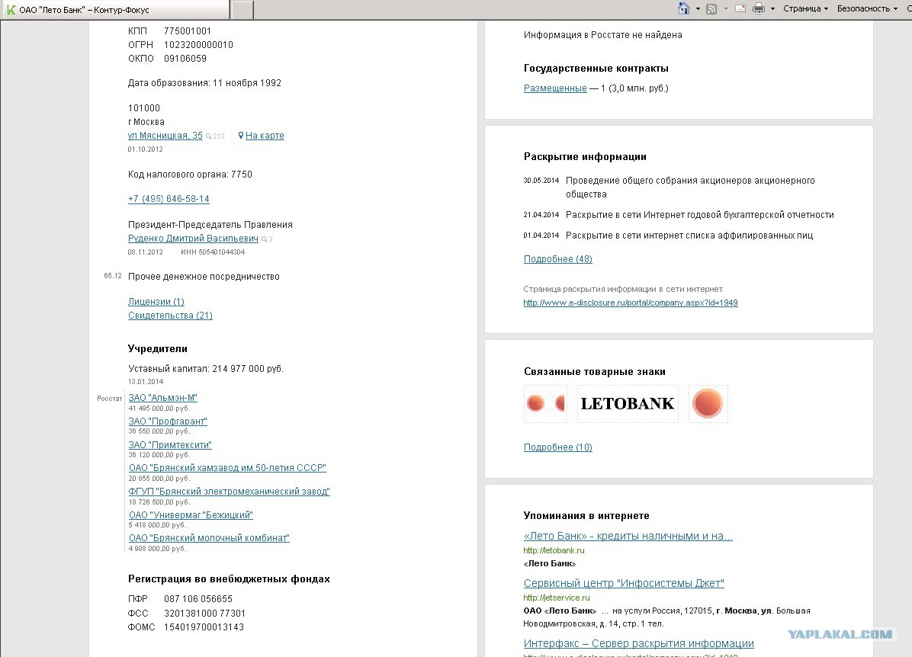Open founder ЗАО "Примтексити"
Image resolution: width=912 pixels, height=657 pixels.
[x=170, y=445]
